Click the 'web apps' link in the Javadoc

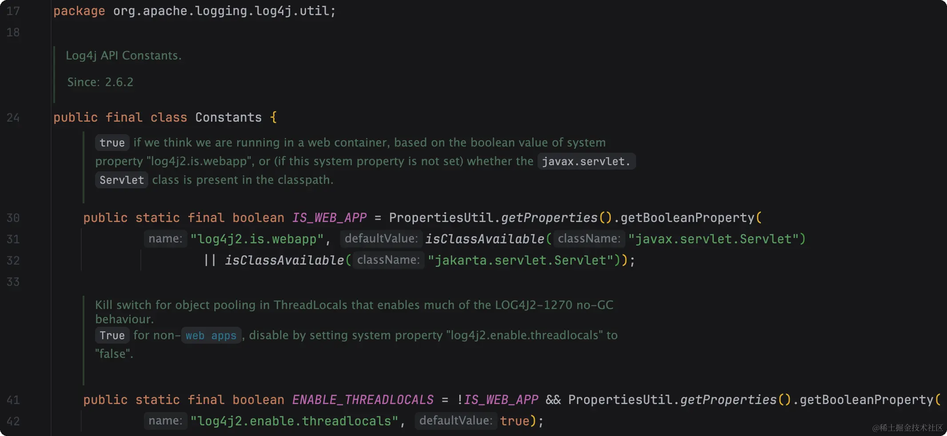[211, 335]
